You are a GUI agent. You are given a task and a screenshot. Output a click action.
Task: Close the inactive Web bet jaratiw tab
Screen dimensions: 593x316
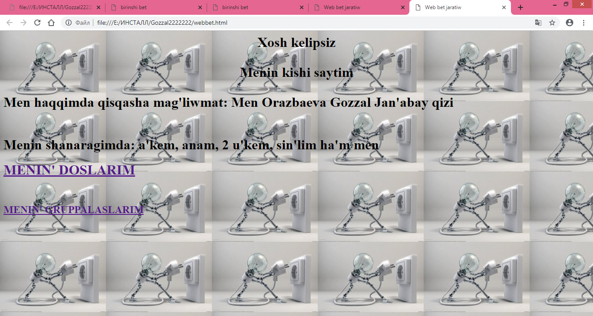[403, 7]
